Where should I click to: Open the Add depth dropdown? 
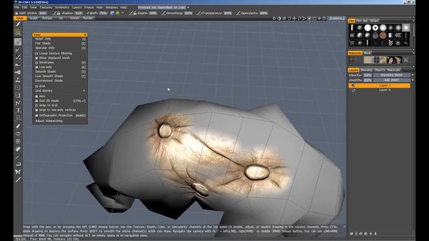click(x=393, y=80)
